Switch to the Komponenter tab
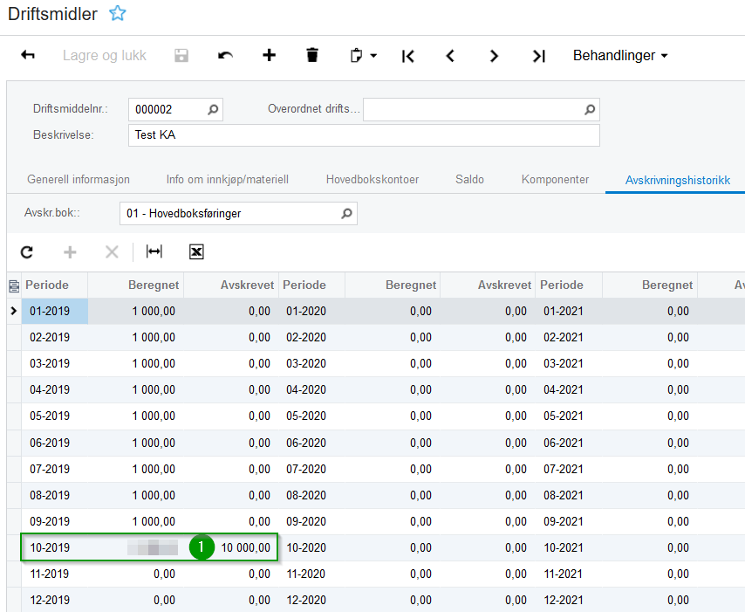Screen dimensions: 745x612 click(x=555, y=180)
